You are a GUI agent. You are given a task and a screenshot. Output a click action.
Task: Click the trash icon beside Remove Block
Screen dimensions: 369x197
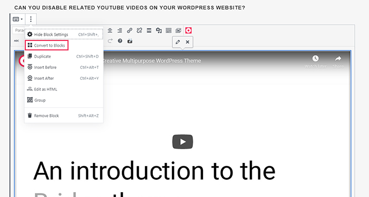tap(30, 116)
